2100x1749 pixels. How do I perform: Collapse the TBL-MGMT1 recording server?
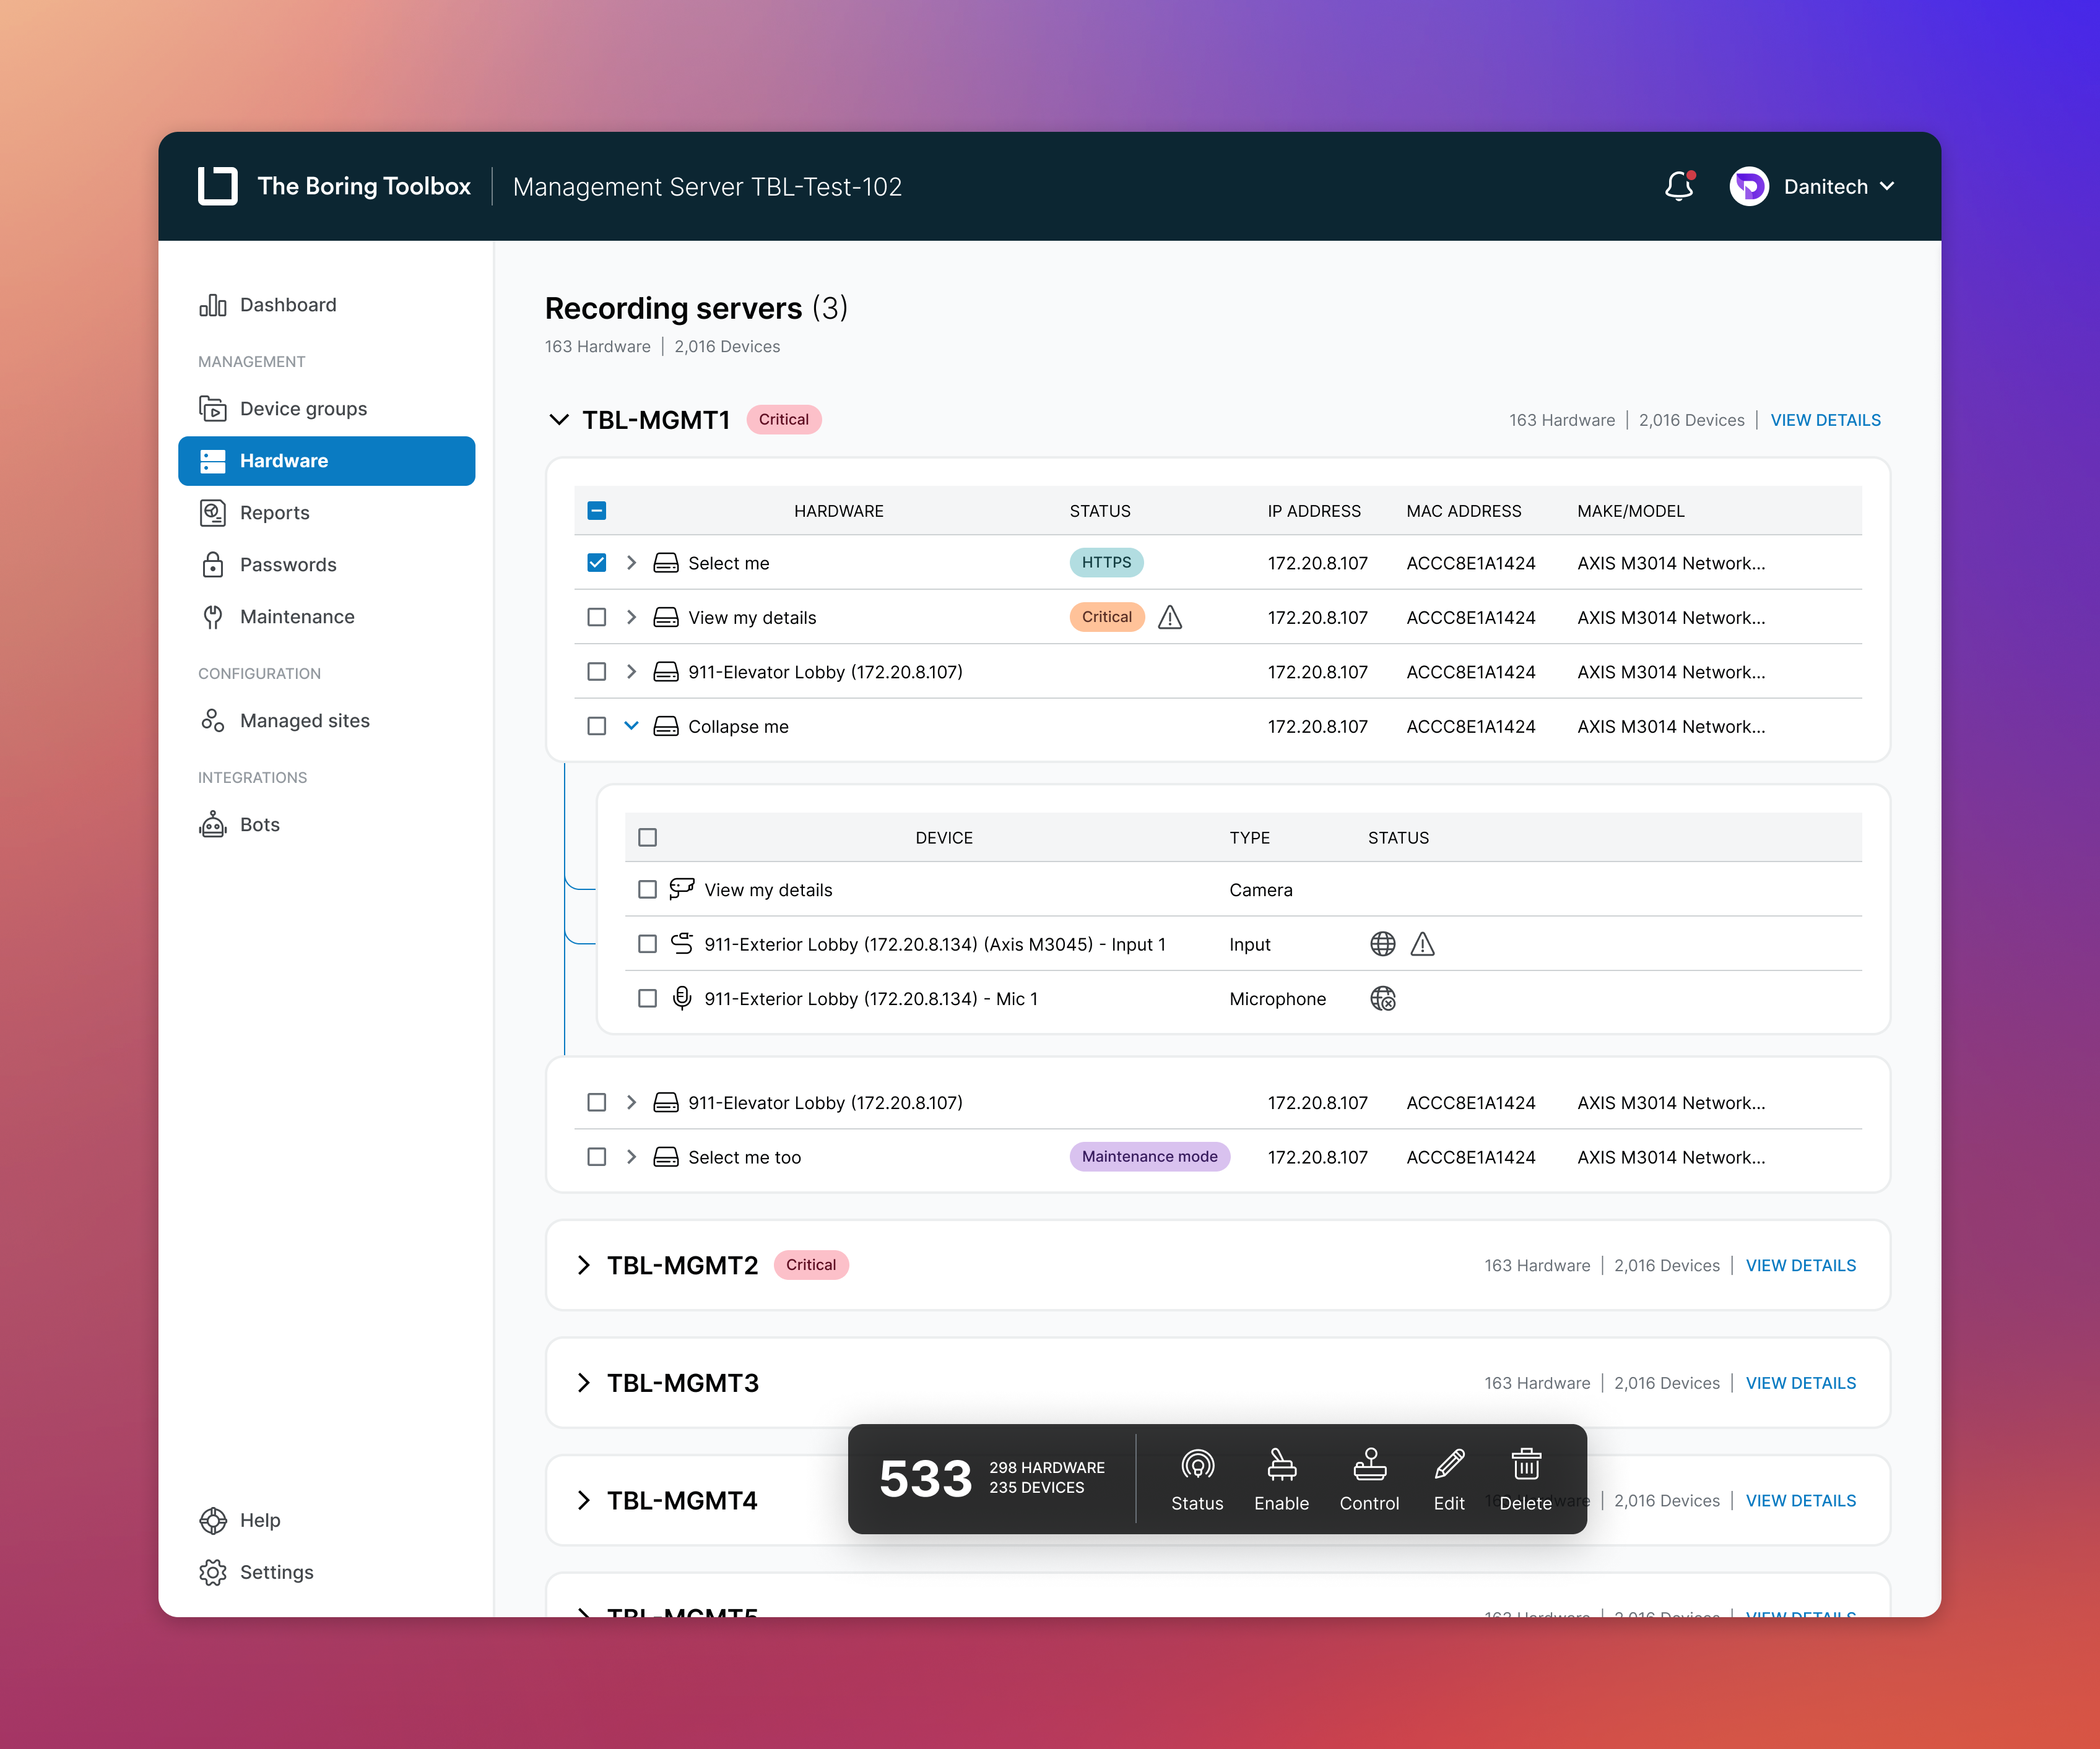point(559,420)
